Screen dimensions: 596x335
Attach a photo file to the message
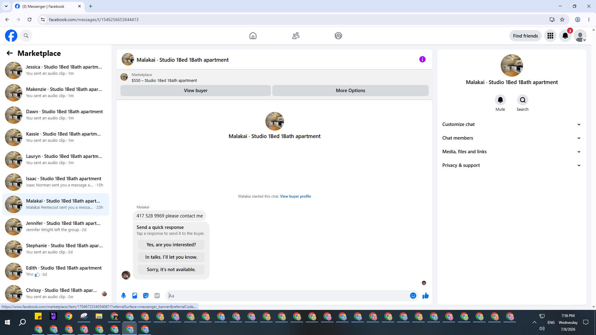click(x=135, y=296)
